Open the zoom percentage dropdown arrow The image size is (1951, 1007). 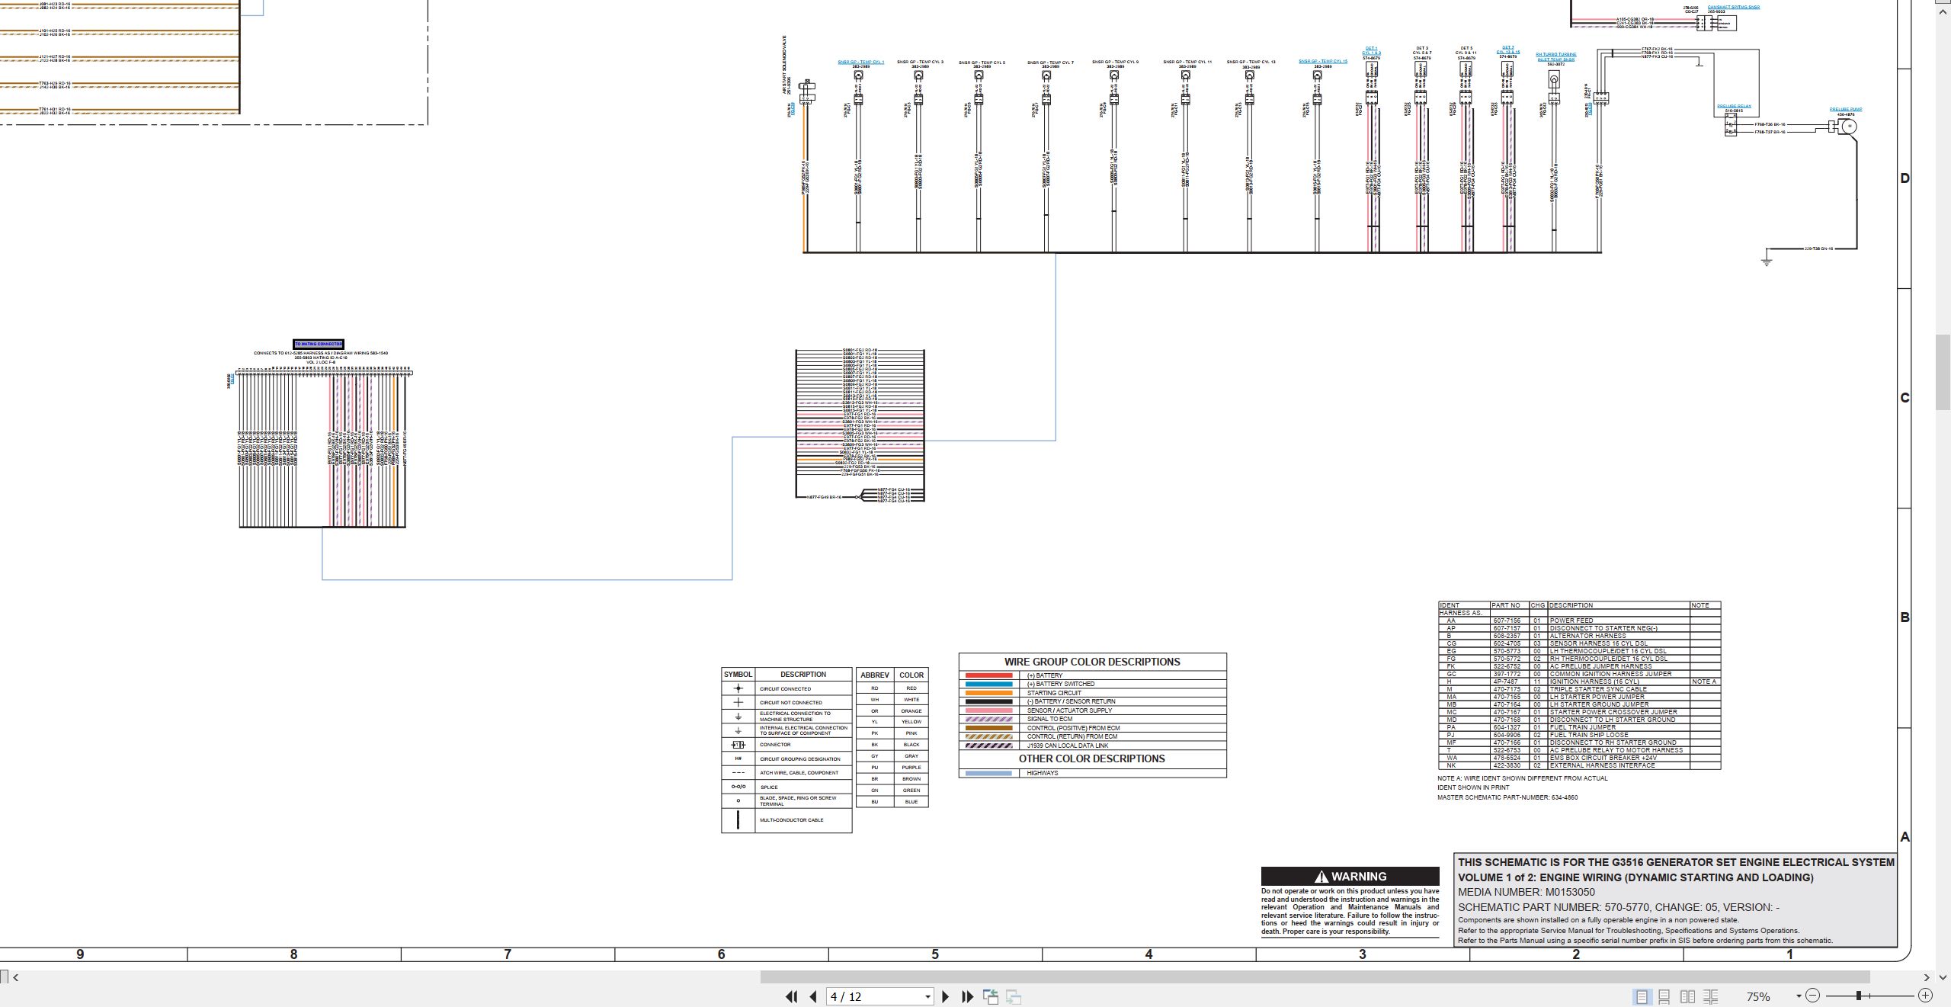[x=1799, y=996]
